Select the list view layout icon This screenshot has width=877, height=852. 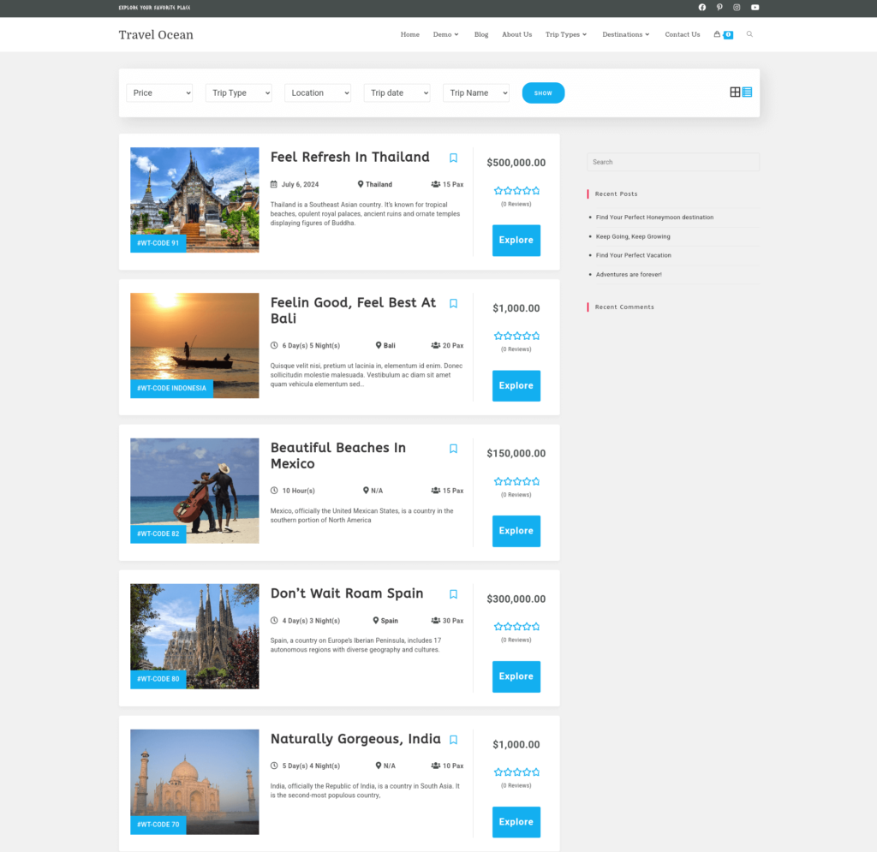[748, 92]
